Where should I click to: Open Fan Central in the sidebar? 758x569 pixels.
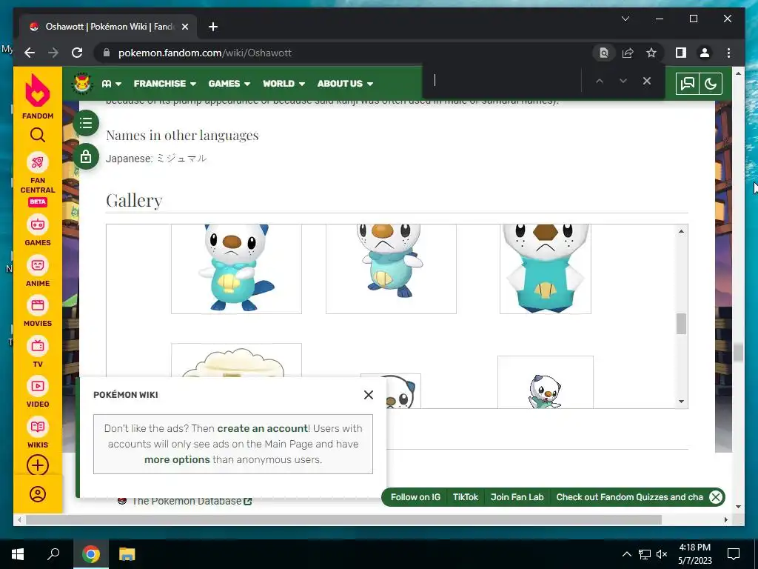38,179
